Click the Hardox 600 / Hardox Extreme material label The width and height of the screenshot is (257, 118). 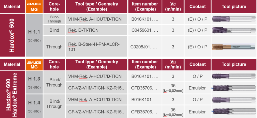12,94
